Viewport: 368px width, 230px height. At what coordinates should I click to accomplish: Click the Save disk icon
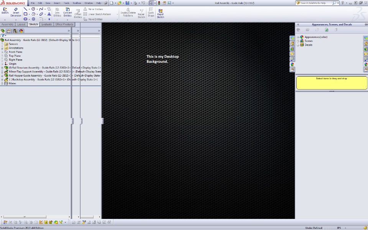tap(127, 3)
